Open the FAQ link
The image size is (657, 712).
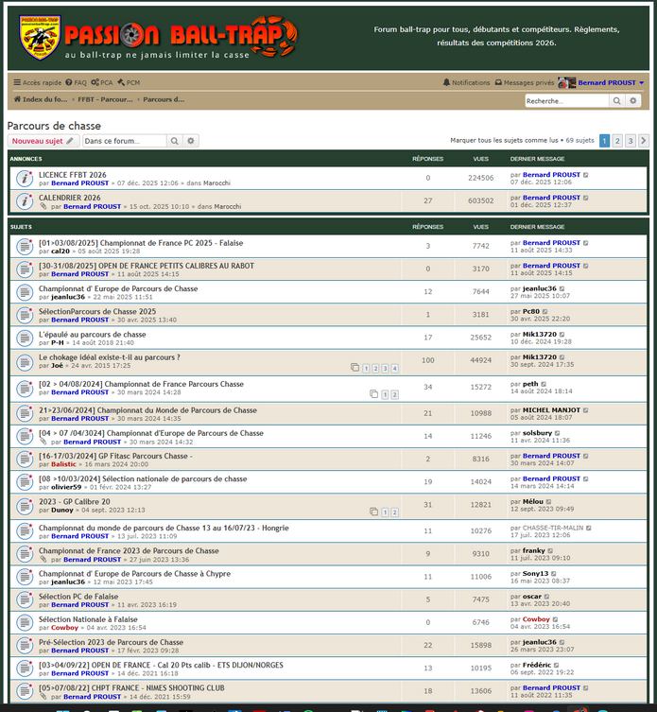78,83
